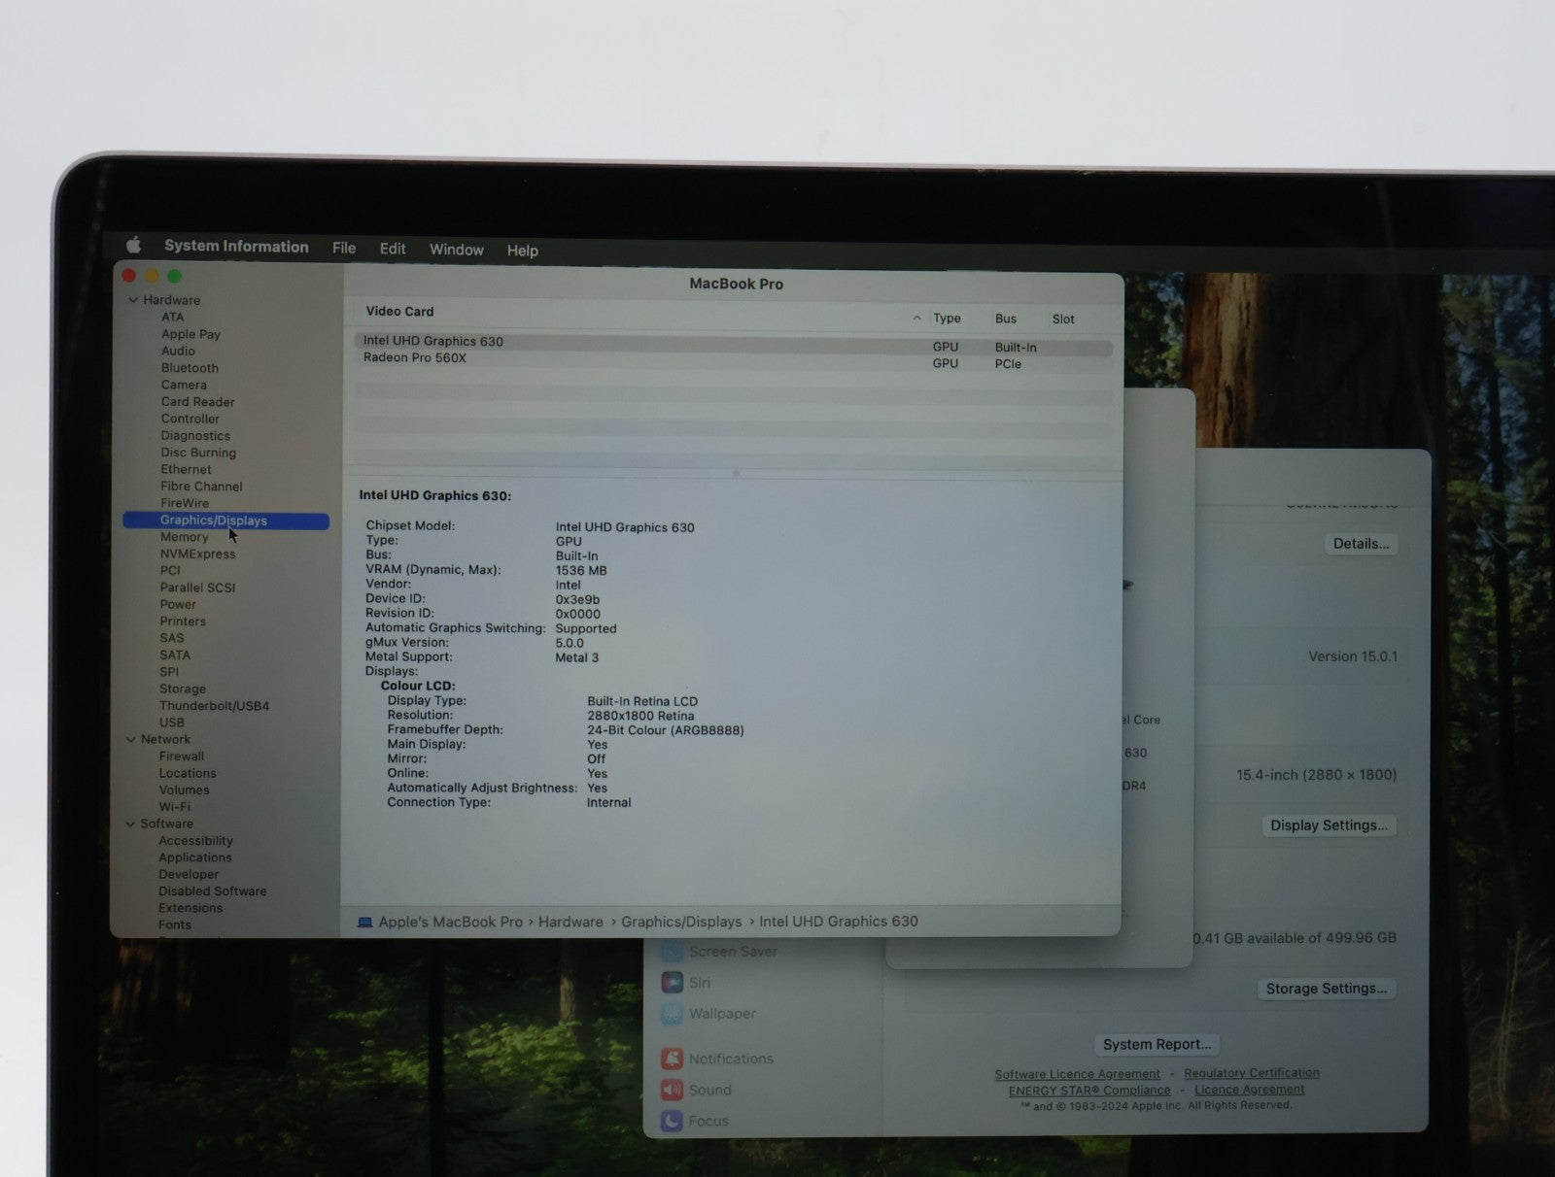
Task: Click the laptop icon in path bar
Action: (364, 923)
